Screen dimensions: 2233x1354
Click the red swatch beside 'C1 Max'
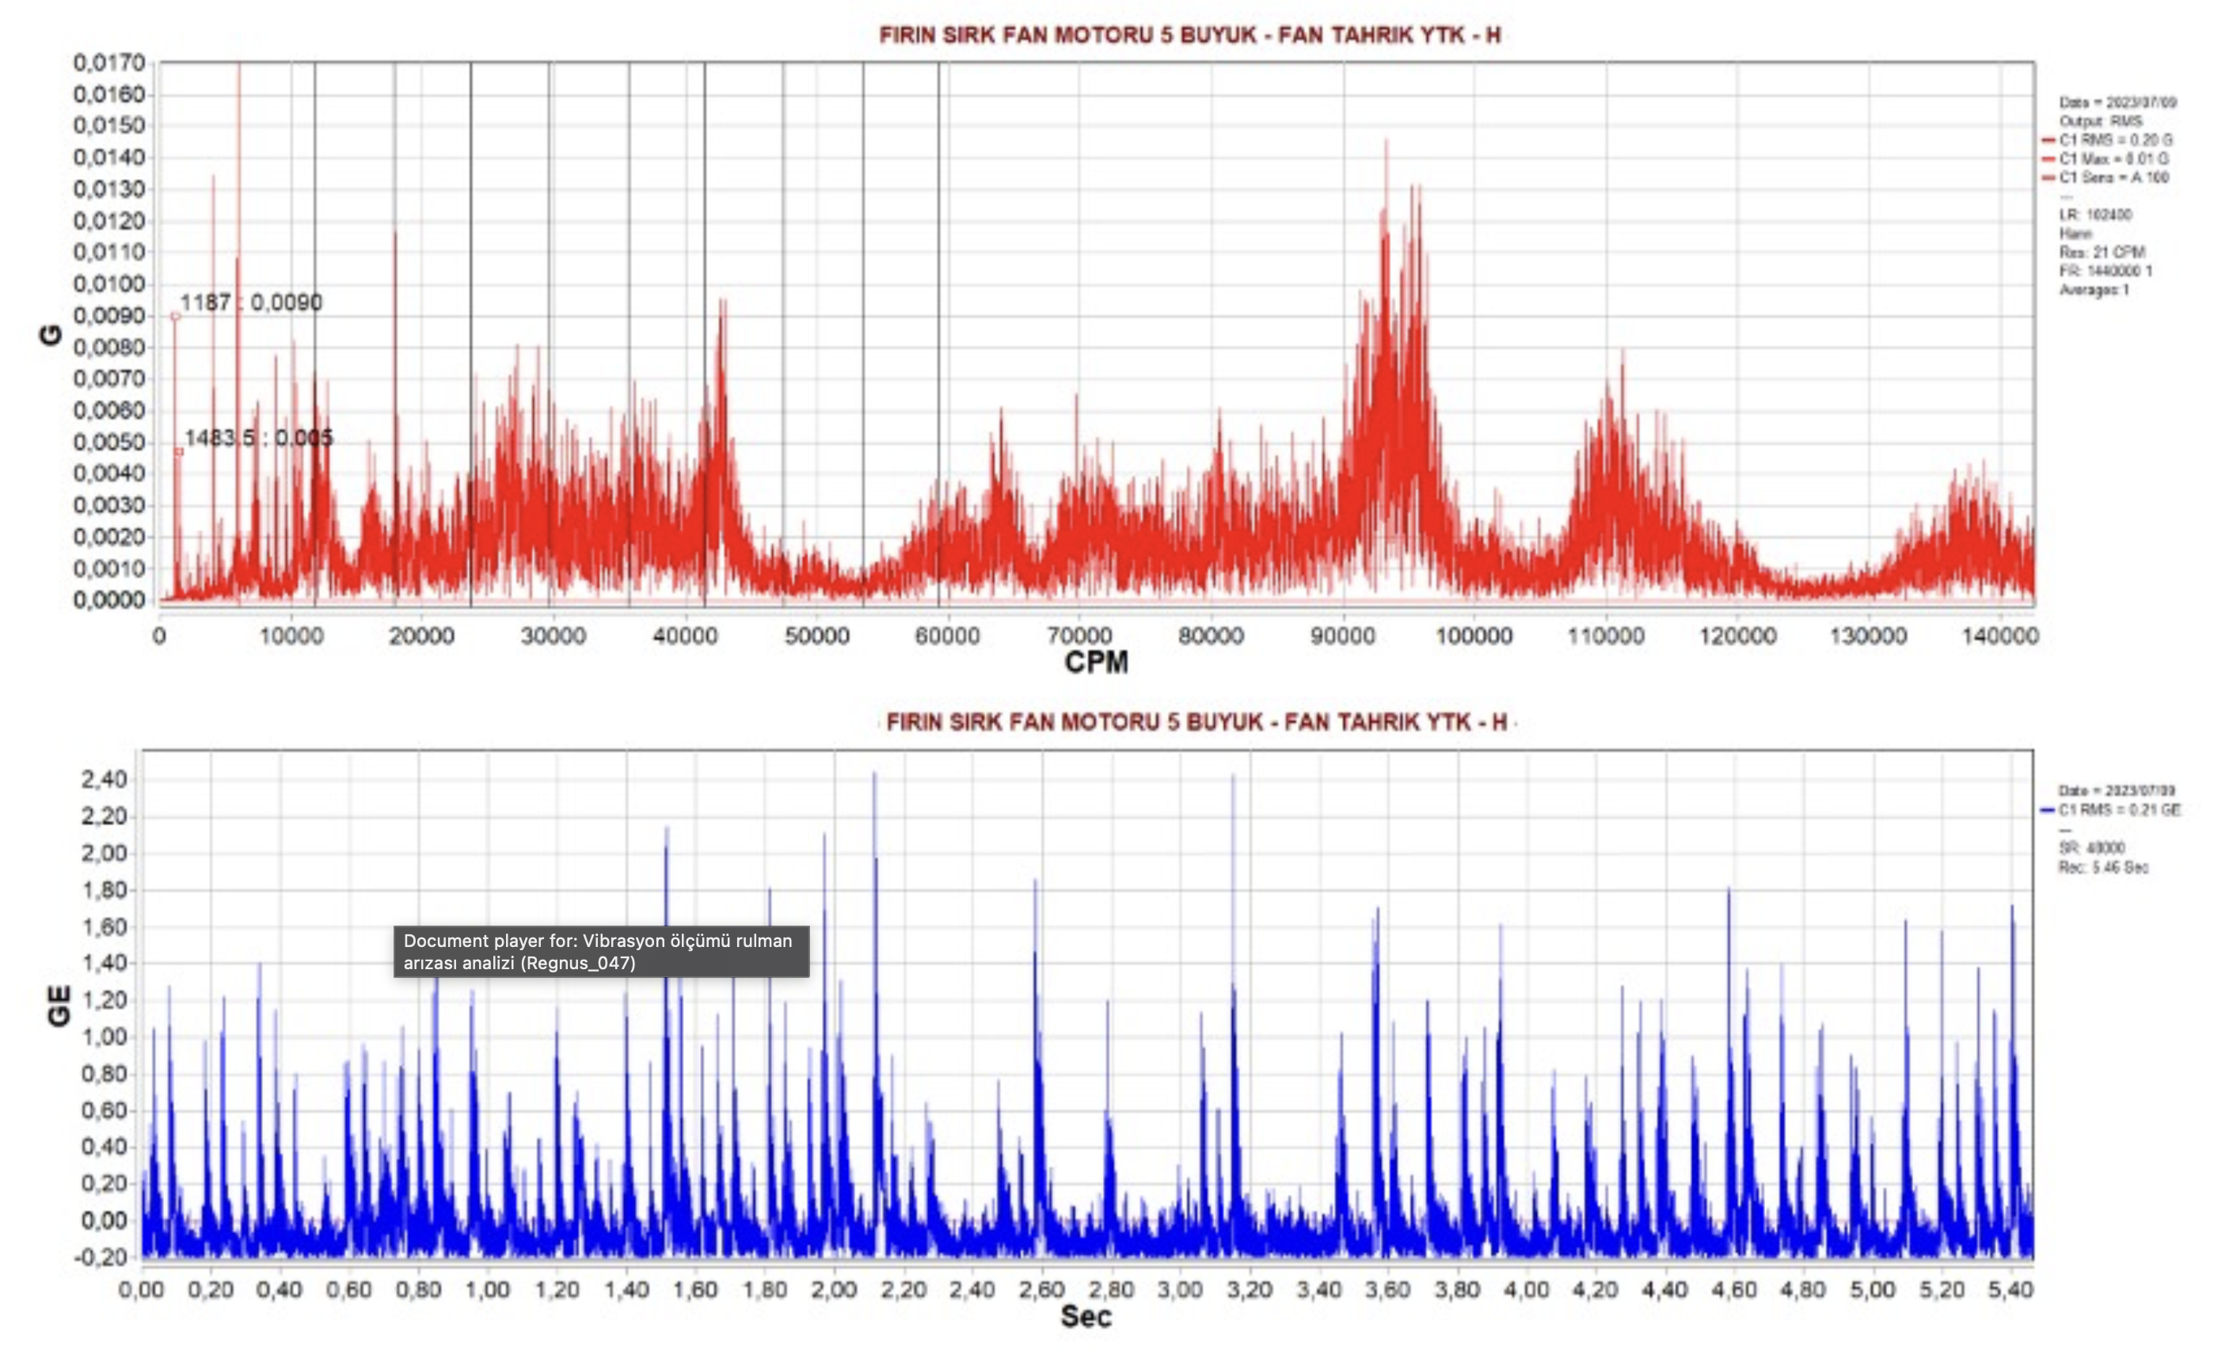click(x=2047, y=159)
